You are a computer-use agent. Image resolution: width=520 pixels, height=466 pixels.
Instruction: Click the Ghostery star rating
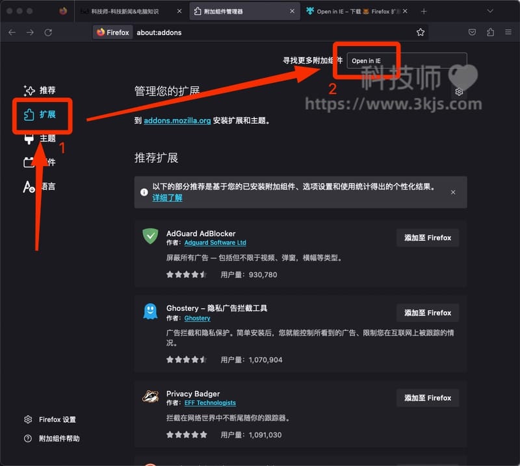coord(187,360)
